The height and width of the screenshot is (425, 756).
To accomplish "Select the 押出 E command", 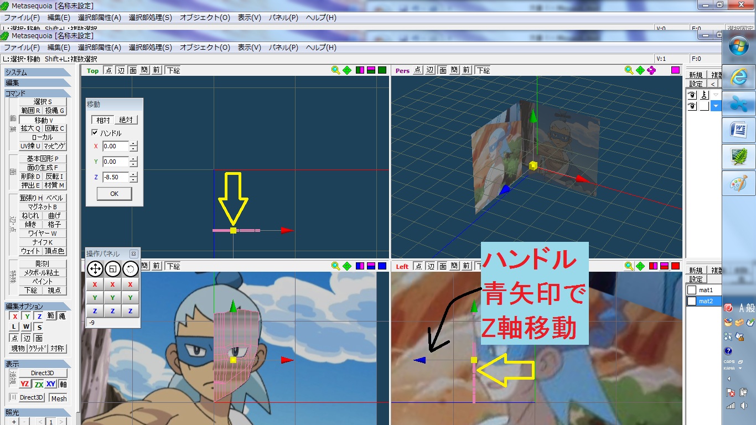I will point(31,185).
